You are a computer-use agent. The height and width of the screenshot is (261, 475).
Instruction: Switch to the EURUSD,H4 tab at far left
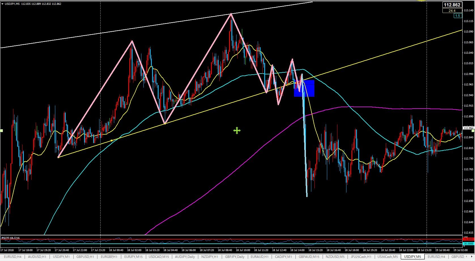[13, 257]
